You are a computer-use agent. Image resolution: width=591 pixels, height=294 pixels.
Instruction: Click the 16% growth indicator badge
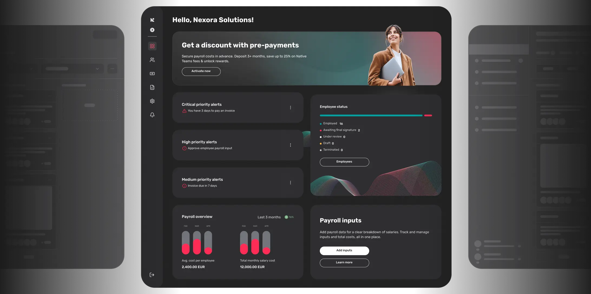289,217
